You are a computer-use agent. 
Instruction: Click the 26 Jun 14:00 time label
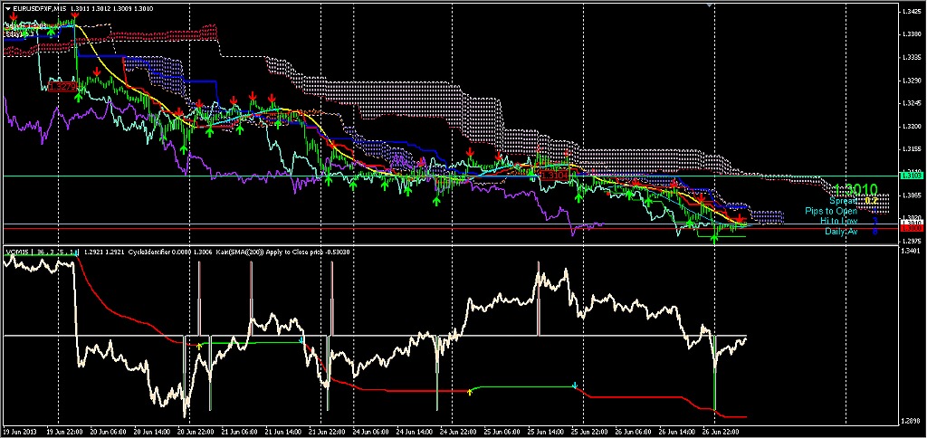[678, 432]
